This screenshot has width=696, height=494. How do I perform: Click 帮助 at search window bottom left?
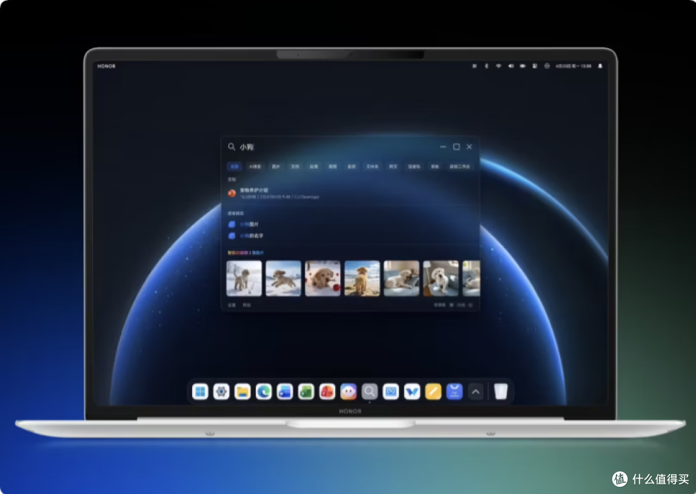[x=247, y=305]
